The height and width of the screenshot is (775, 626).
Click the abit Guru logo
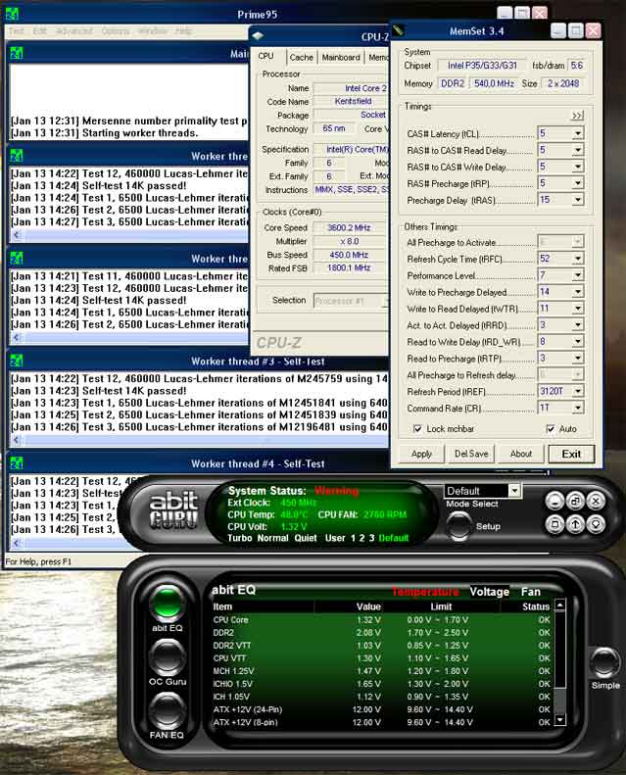[x=173, y=510]
